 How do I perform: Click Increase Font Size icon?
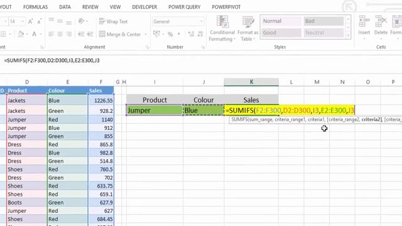click(x=30, y=21)
